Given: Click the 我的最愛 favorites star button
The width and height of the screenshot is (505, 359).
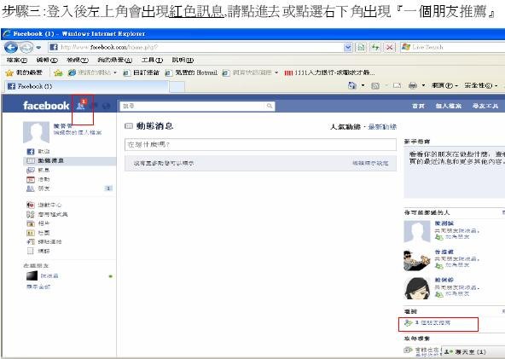Looking at the screenshot, I should click(24, 72).
